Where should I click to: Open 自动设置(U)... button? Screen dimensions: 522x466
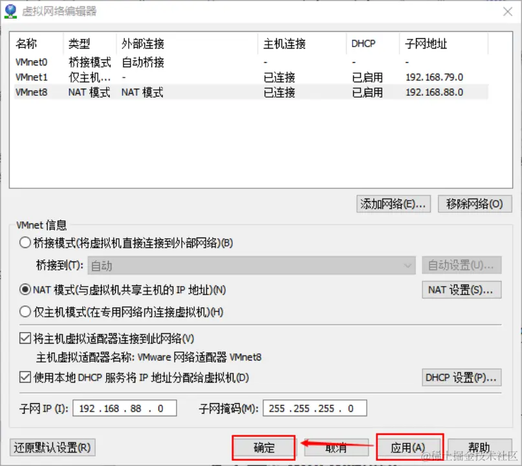coord(461,265)
